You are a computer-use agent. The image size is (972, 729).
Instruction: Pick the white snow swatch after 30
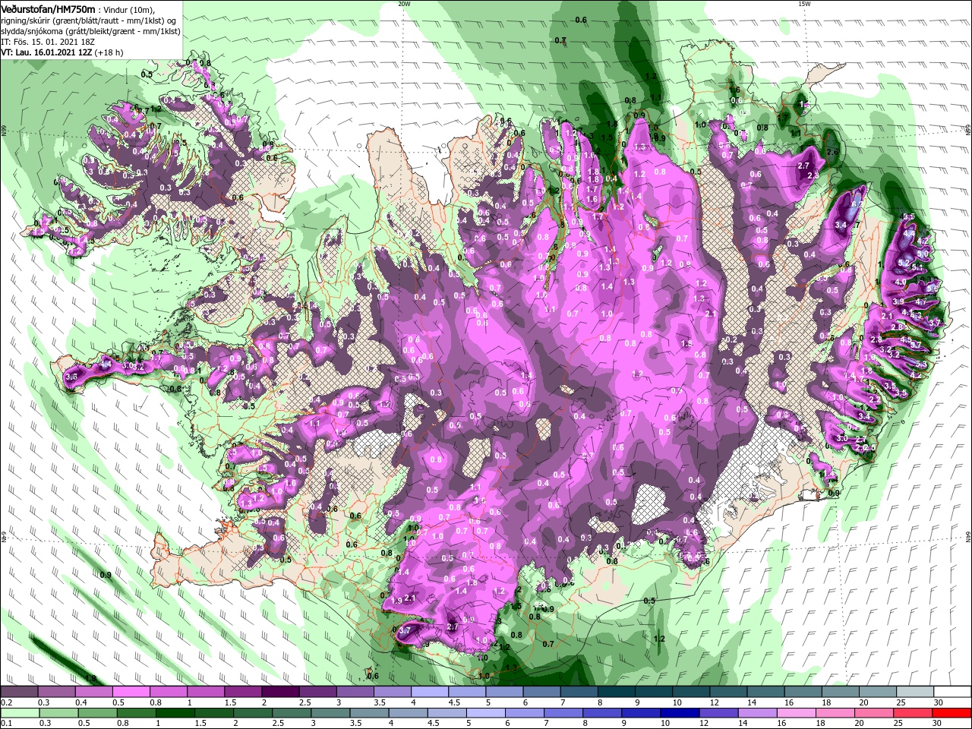click(x=952, y=692)
